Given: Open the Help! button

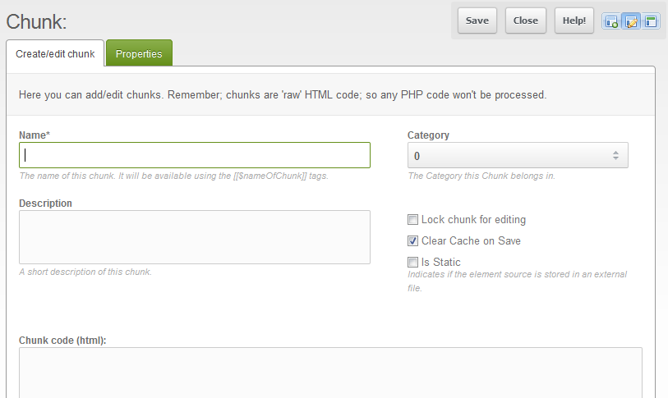Looking at the screenshot, I should click(574, 21).
